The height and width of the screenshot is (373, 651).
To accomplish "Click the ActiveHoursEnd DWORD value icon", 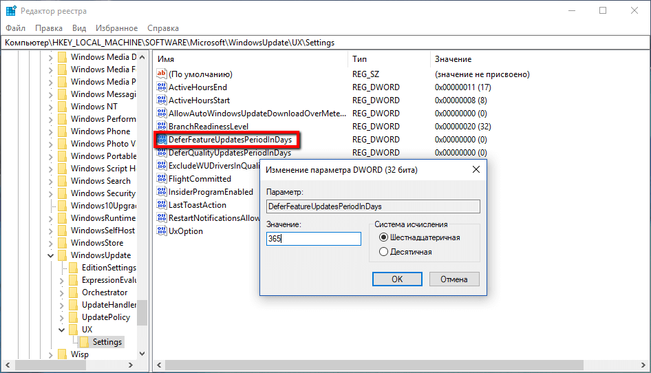I will [x=162, y=87].
